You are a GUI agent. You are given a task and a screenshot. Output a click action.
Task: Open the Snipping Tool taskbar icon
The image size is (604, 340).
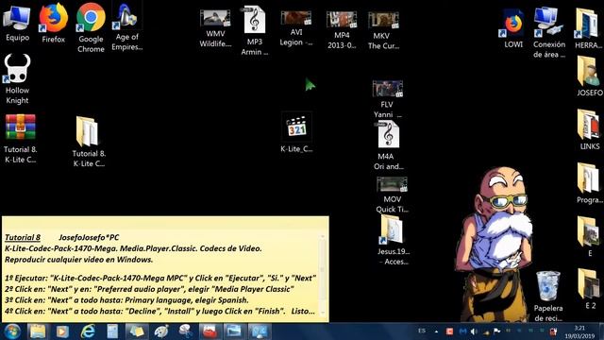(186, 331)
